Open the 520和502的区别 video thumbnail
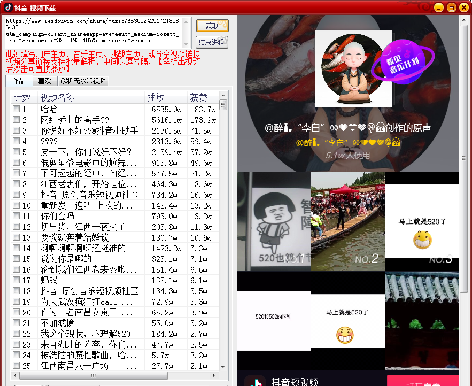Screen dimensions: 472x386 [x=274, y=321]
